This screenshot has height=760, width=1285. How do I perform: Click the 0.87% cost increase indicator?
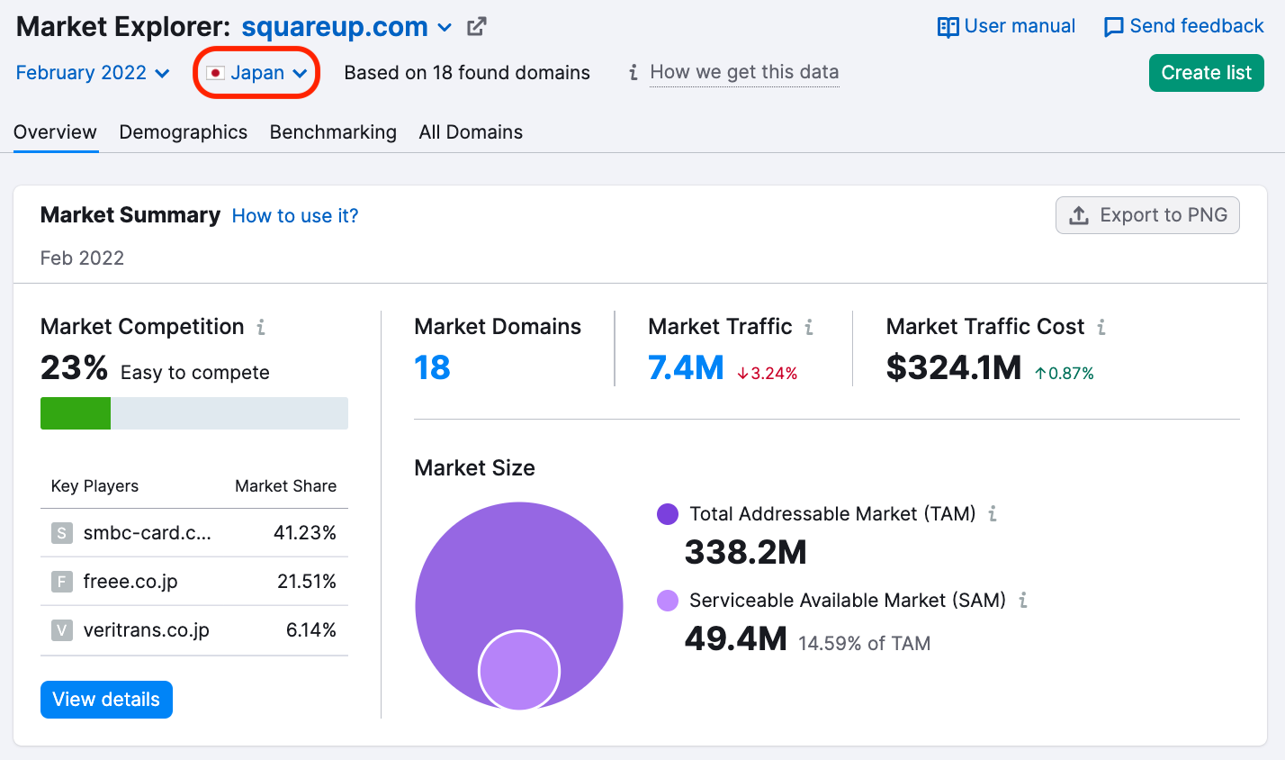pos(1065,374)
